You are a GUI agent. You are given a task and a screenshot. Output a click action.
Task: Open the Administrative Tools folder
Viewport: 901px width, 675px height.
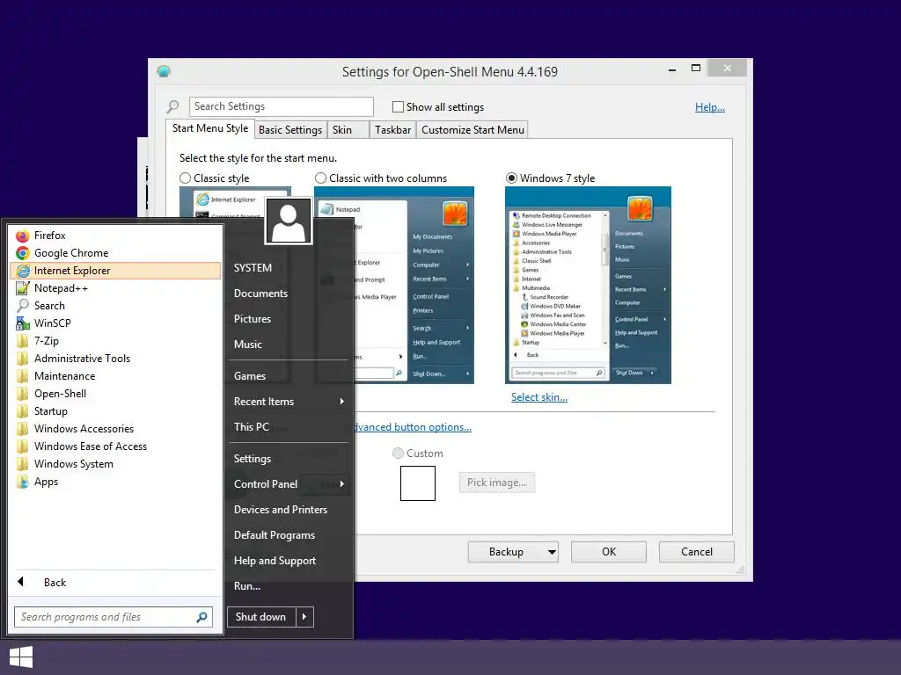point(115,359)
